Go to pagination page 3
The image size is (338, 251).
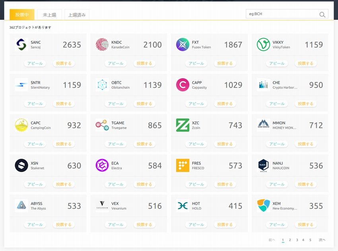point(297,240)
